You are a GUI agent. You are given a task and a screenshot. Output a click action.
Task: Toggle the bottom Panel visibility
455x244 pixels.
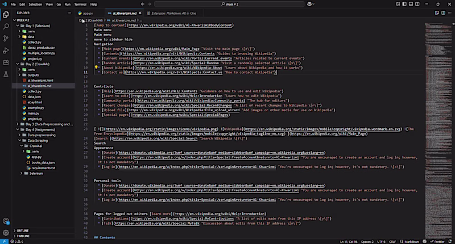(411, 4)
